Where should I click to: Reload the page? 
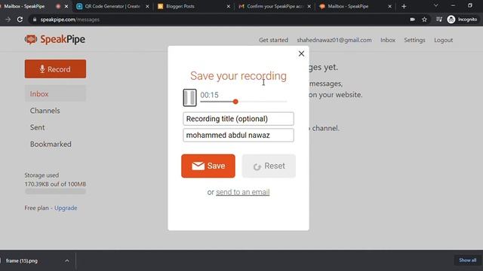pyautogui.click(x=20, y=20)
